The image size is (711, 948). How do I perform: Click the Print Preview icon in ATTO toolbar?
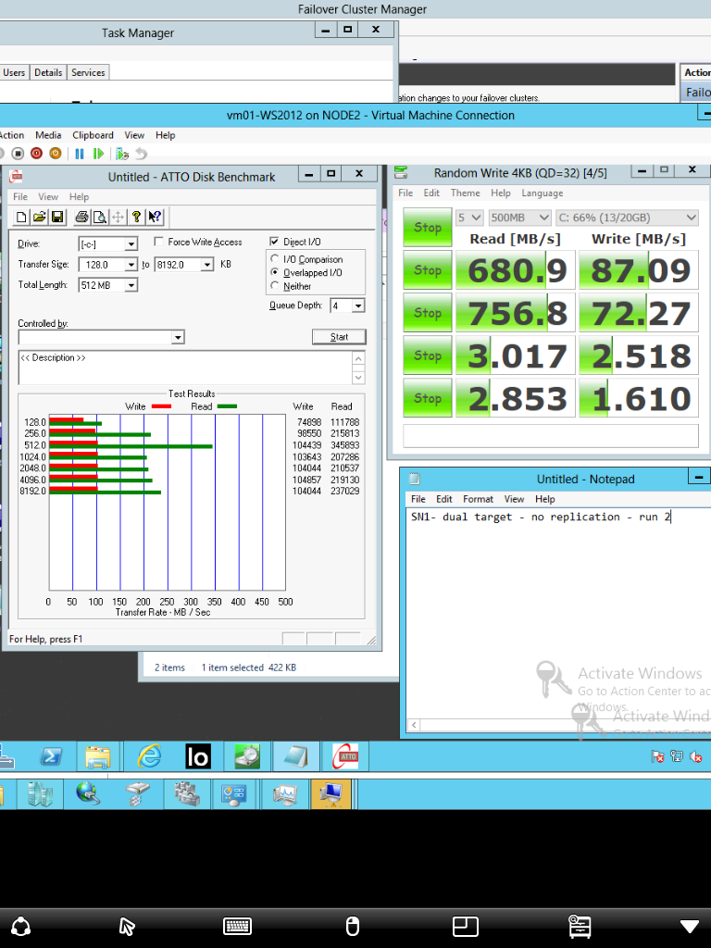tap(100, 217)
